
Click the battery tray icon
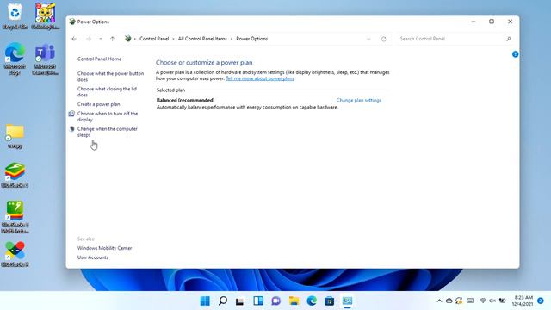[503, 301]
